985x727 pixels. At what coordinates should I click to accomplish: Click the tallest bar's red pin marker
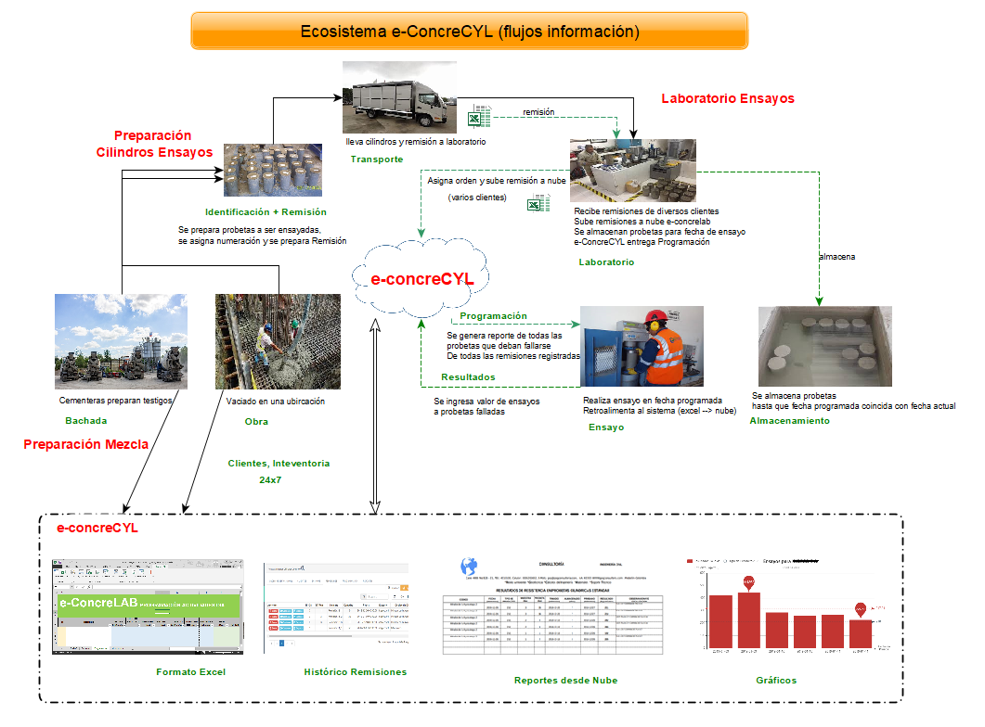(x=748, y=582)
